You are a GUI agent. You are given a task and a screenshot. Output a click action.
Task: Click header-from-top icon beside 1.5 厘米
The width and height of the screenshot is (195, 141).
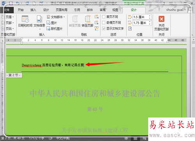130,17
